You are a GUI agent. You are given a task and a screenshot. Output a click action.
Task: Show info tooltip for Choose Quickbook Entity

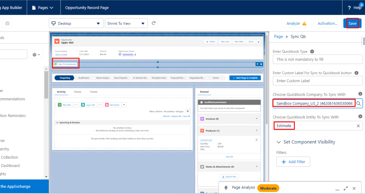point(360,116)
